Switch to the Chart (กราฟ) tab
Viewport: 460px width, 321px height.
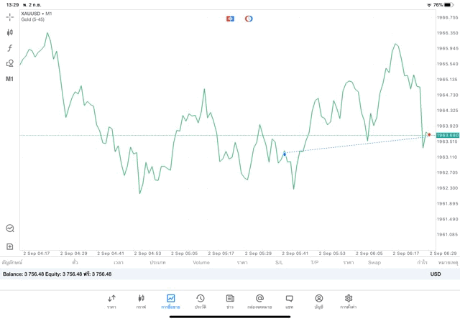(141, 301)
